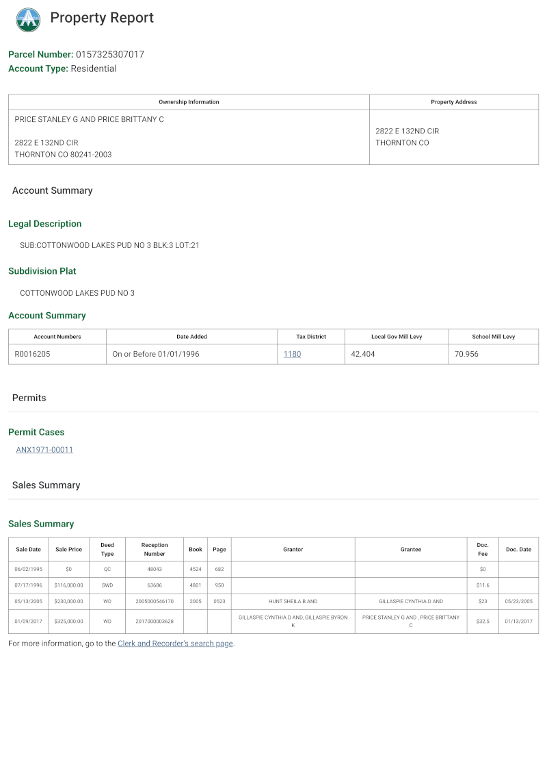Image resolution: width=547 pixels, height=775 pixels.
Task: Click the Property Address column header
Action: (x=454, y=102)
